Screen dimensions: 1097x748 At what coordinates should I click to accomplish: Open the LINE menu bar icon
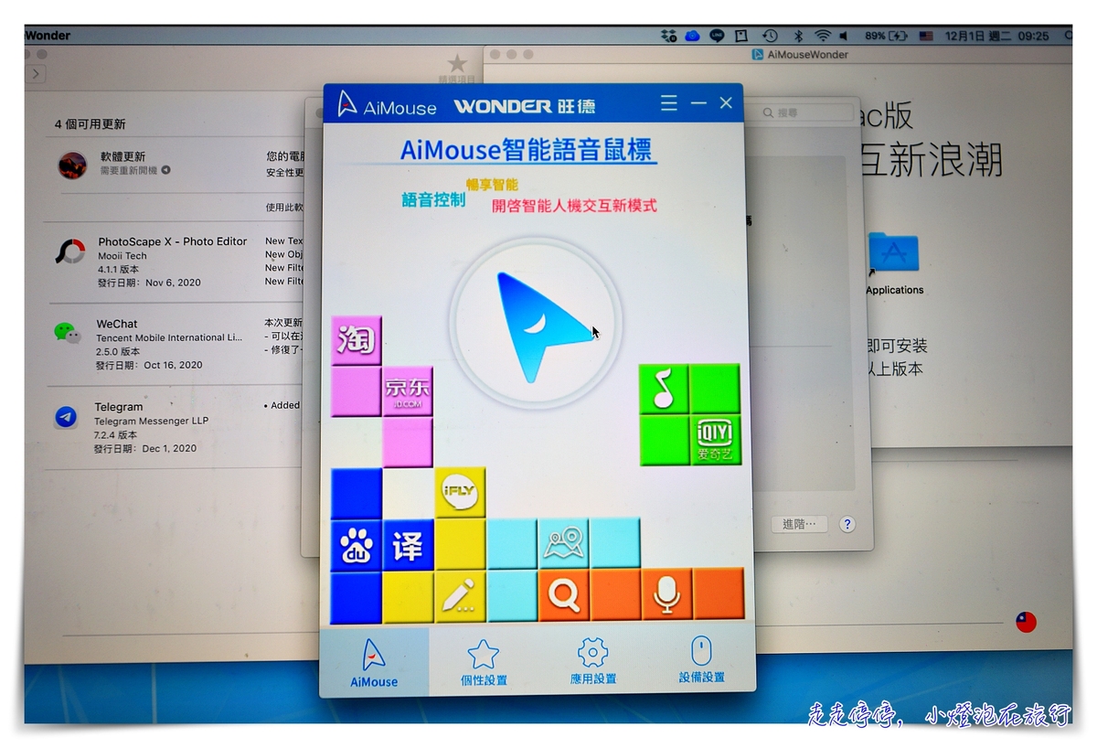point(717,36)
